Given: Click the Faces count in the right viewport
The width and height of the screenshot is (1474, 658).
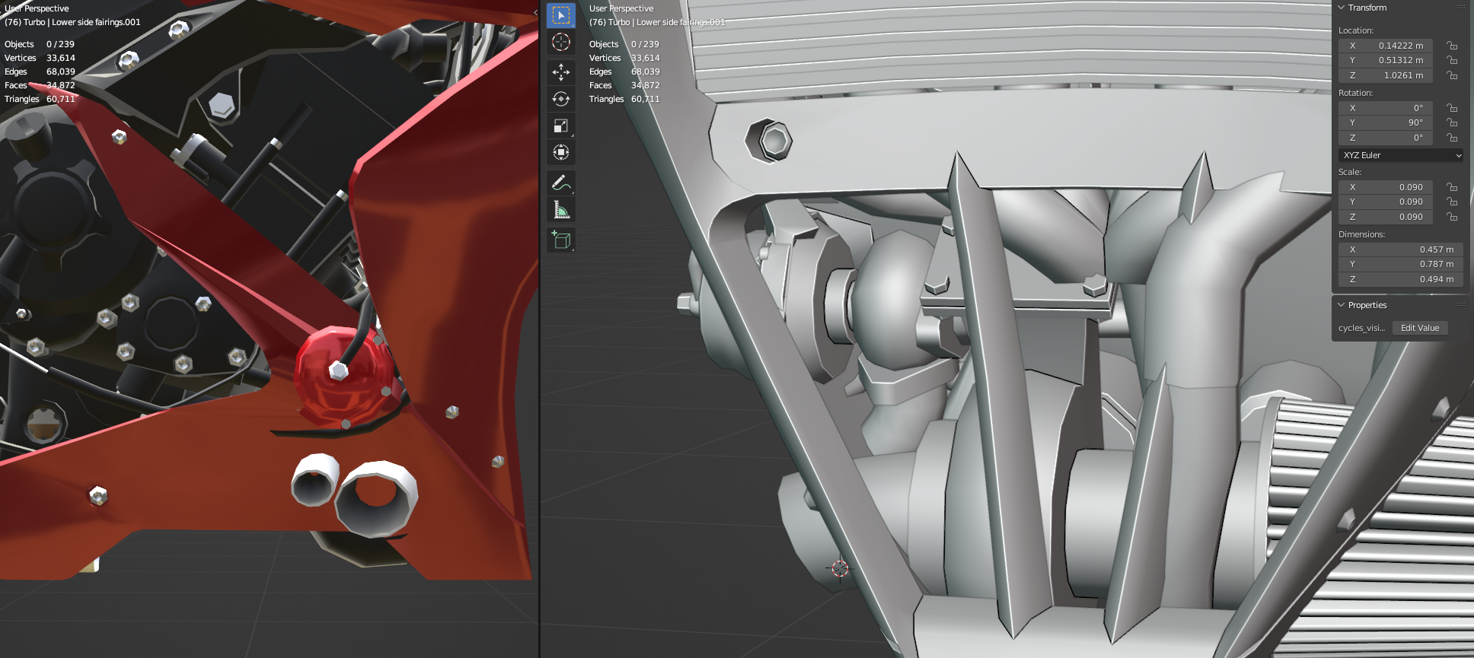Looking at the screenshot, I should 646,85.
